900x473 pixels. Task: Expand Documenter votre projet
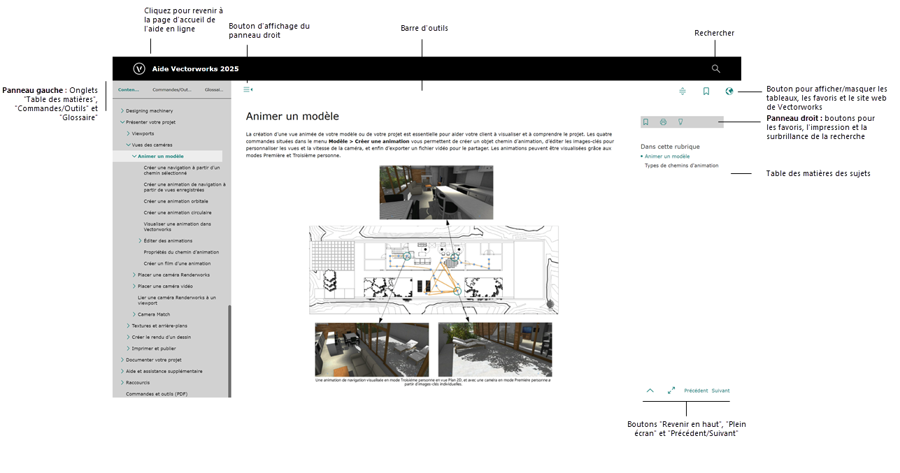pos(122,360)
